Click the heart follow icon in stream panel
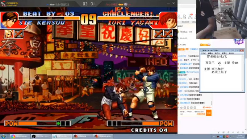The height and width of the screenshot is (139, 247). point(179,16)
